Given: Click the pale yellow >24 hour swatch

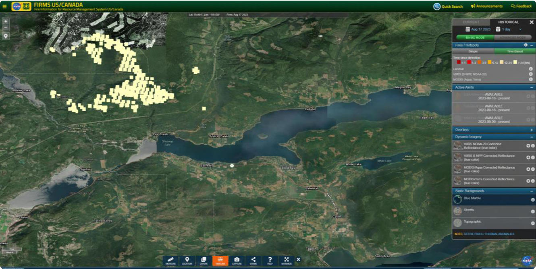Looking at the screenshot, I should (x=515, y=62).
